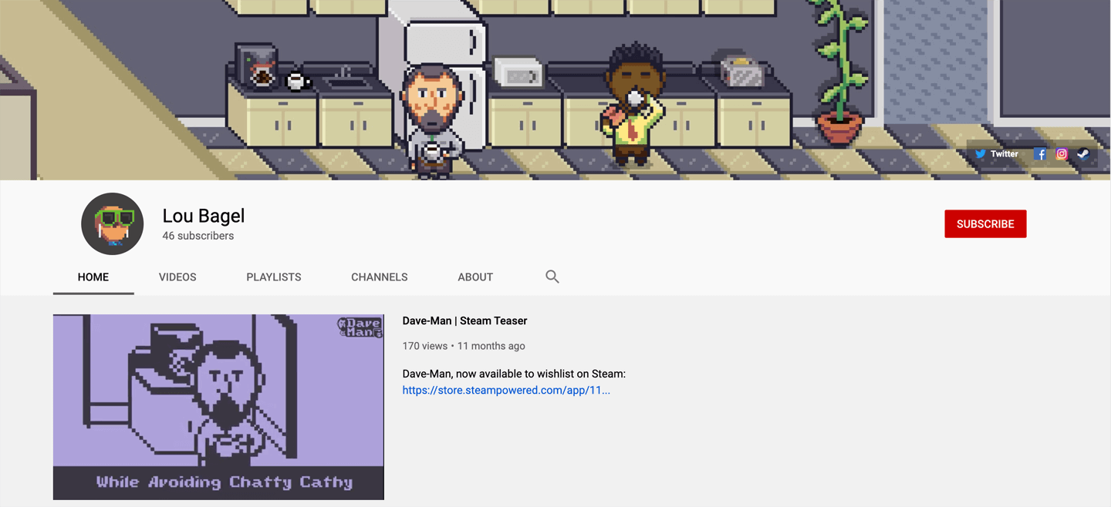This screenshot has height=507, width=1111.
Task: Click the Lou Bagel channel avatar
Action: tap(113, 223)
